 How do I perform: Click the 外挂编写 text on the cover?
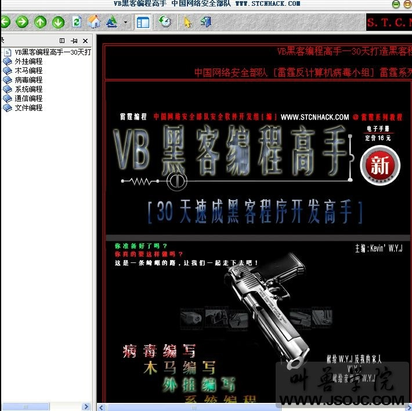click(198, 384)
